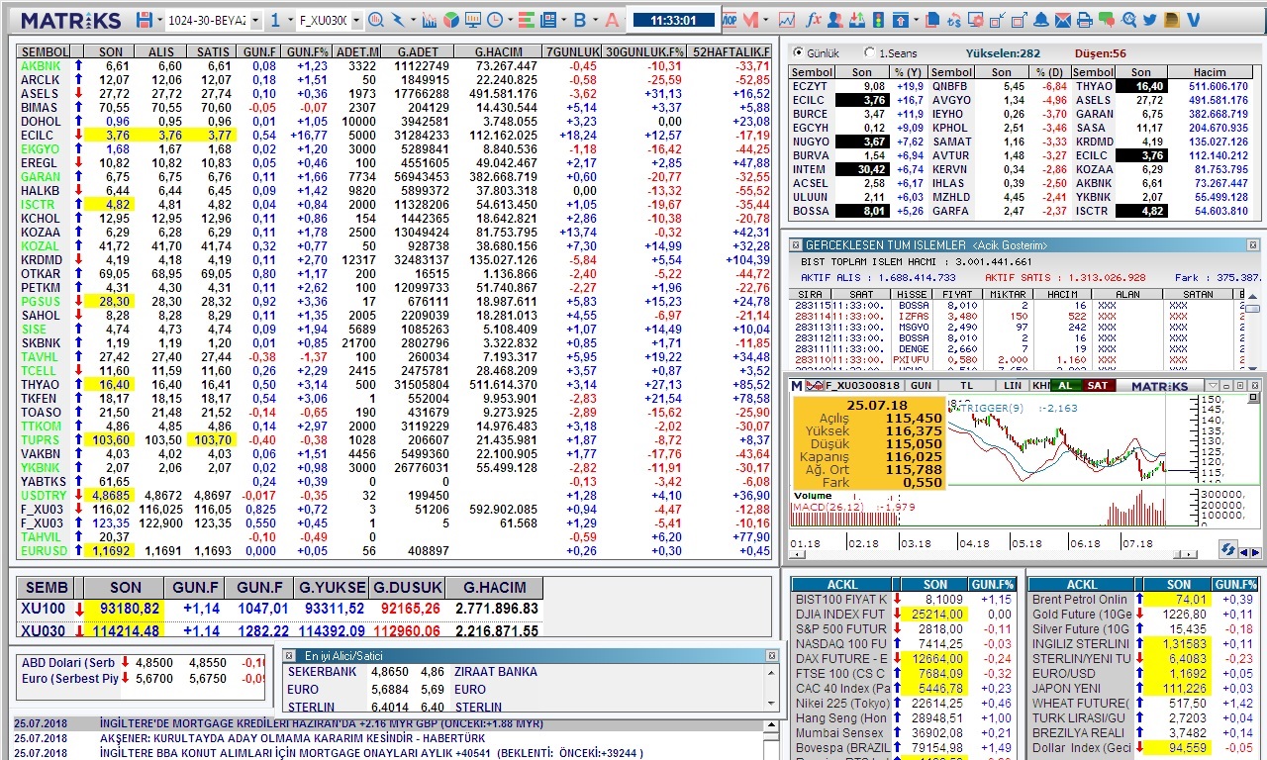This screenshot has width=1267, height=760.
Task: Click the red SAT sell button
Action: (1097, 385)
